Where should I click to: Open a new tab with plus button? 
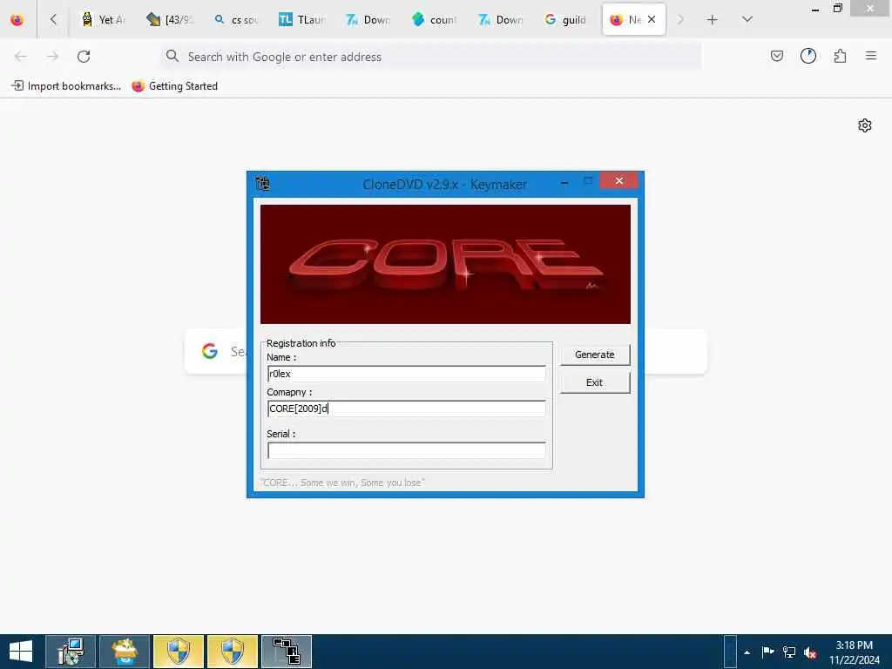tap(712, 20)
